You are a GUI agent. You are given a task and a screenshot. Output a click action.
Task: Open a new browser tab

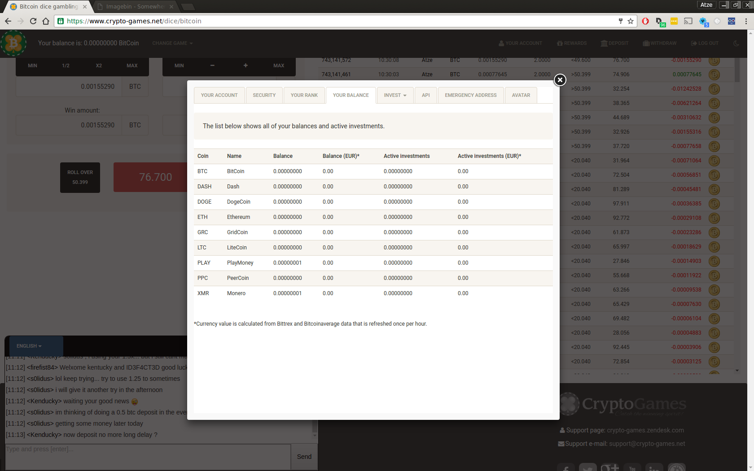pos(188,7)
